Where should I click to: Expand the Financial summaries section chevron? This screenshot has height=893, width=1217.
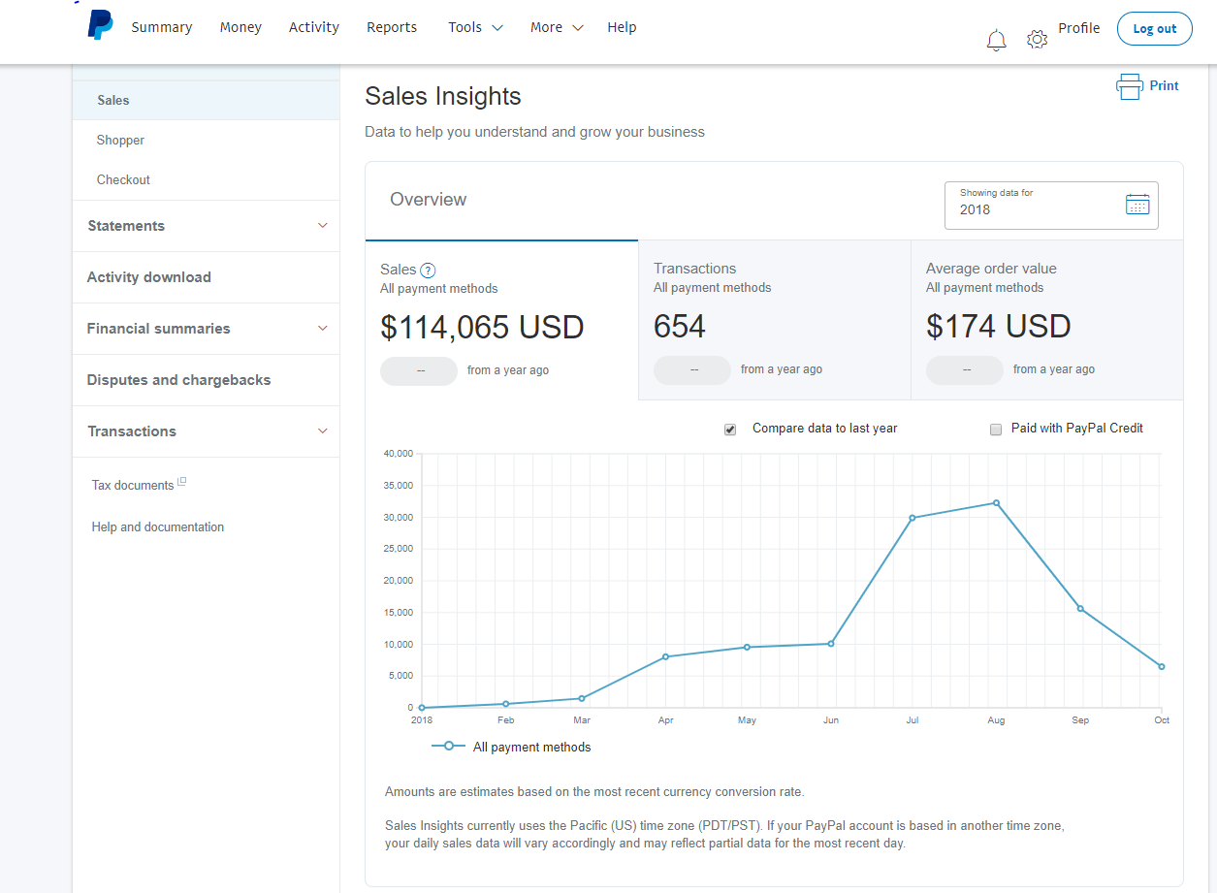click(x=323, y=328)
